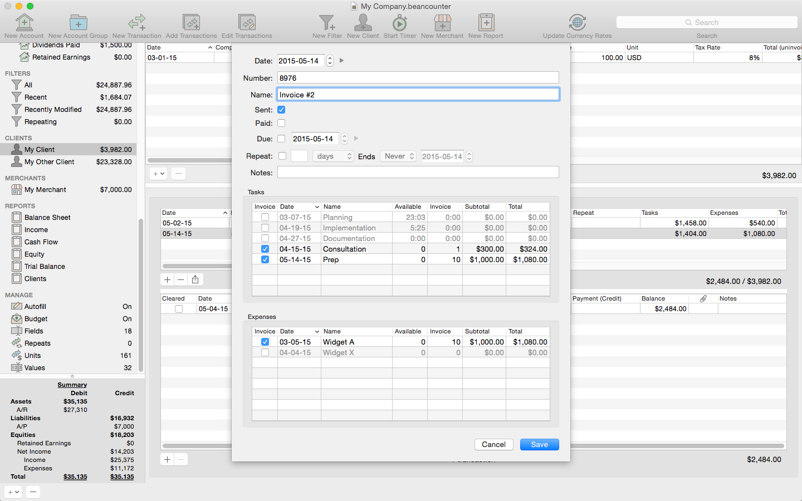Click the bottom-left minus button
Image resolution: width=802 pixels, height=501 pixels.
pos(33,492)
